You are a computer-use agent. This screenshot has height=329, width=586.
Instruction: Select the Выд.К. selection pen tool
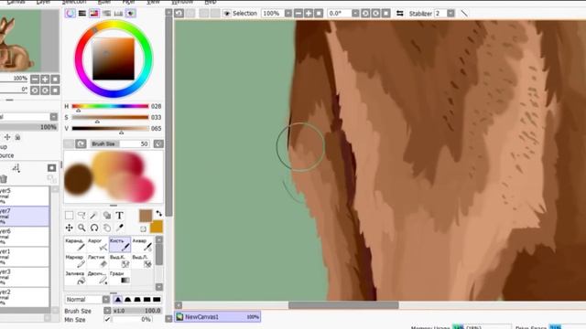click(120, 260)
